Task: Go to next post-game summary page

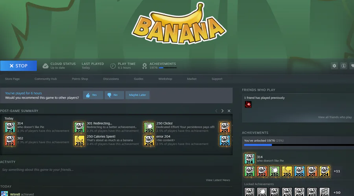Action: click(222, 111)
